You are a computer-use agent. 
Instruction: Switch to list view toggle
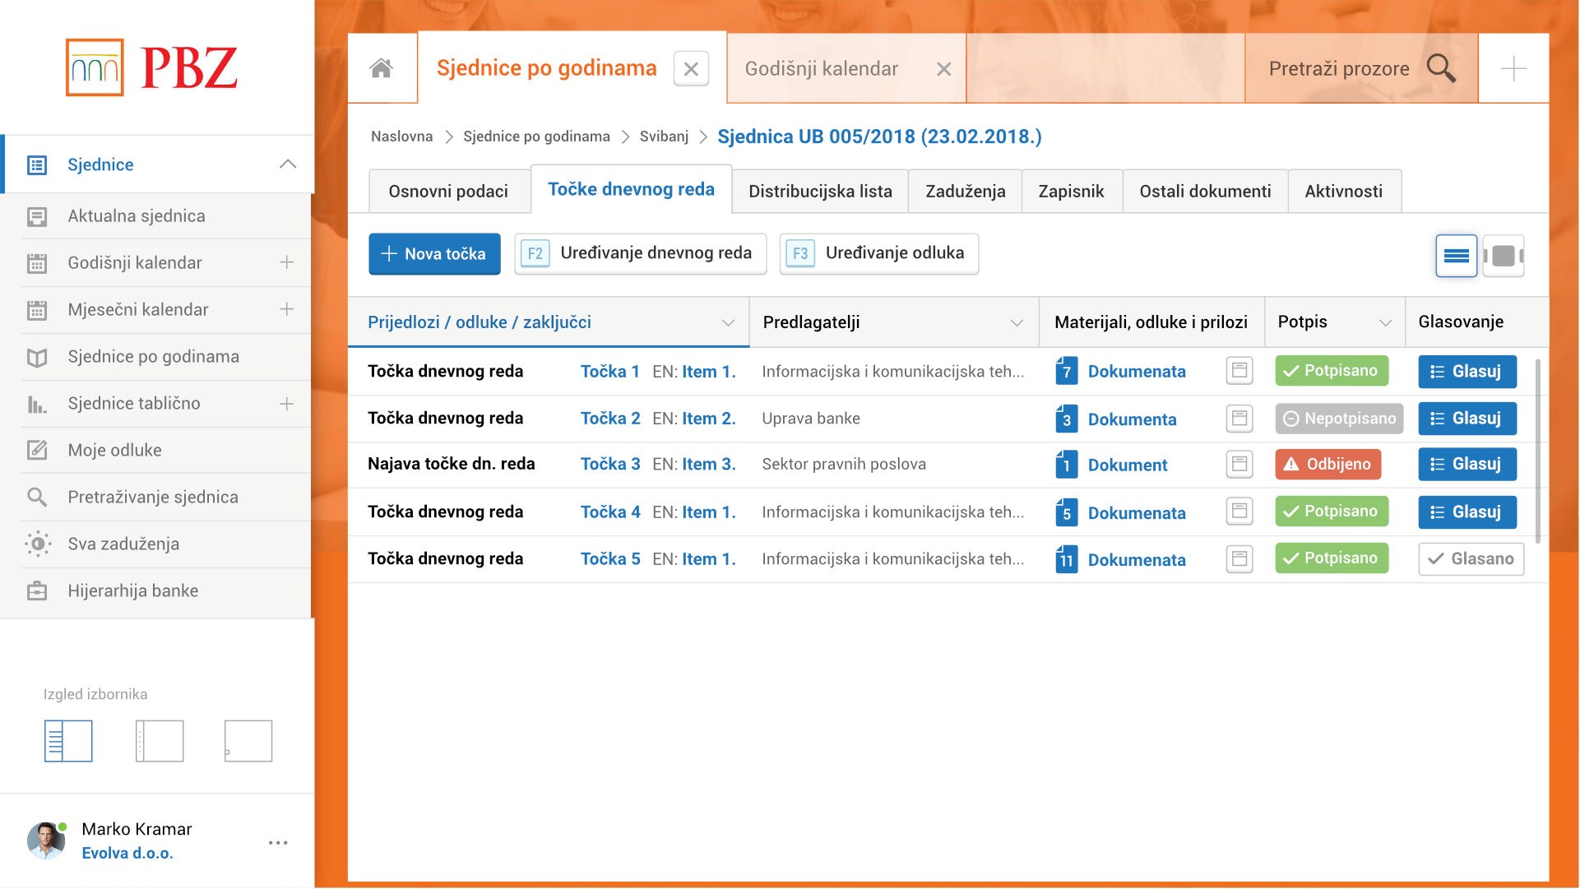(x=1456, y=256)
